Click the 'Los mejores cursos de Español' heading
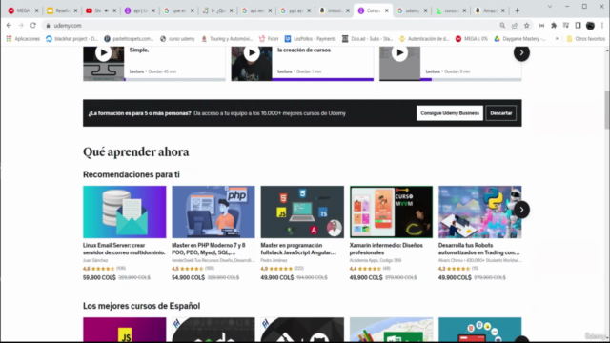This screenshot has width=610, height=343. coord(142,306)
